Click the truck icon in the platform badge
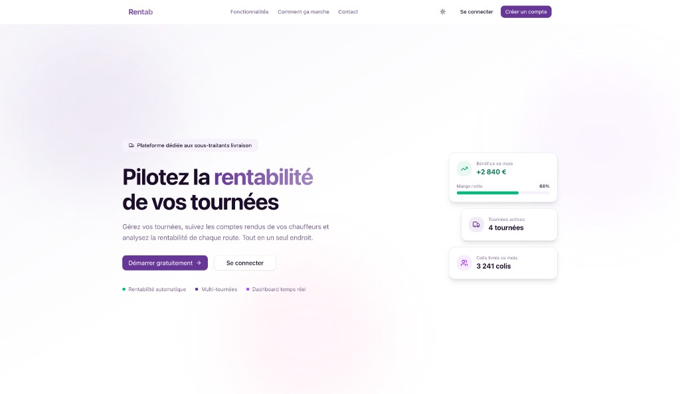The image size is (680, 394). [130, 145]
